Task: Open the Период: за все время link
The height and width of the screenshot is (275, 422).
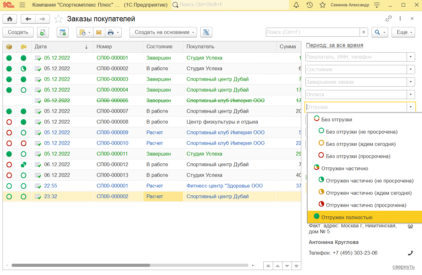Action: pyautogui.click(x=335, y=45)
